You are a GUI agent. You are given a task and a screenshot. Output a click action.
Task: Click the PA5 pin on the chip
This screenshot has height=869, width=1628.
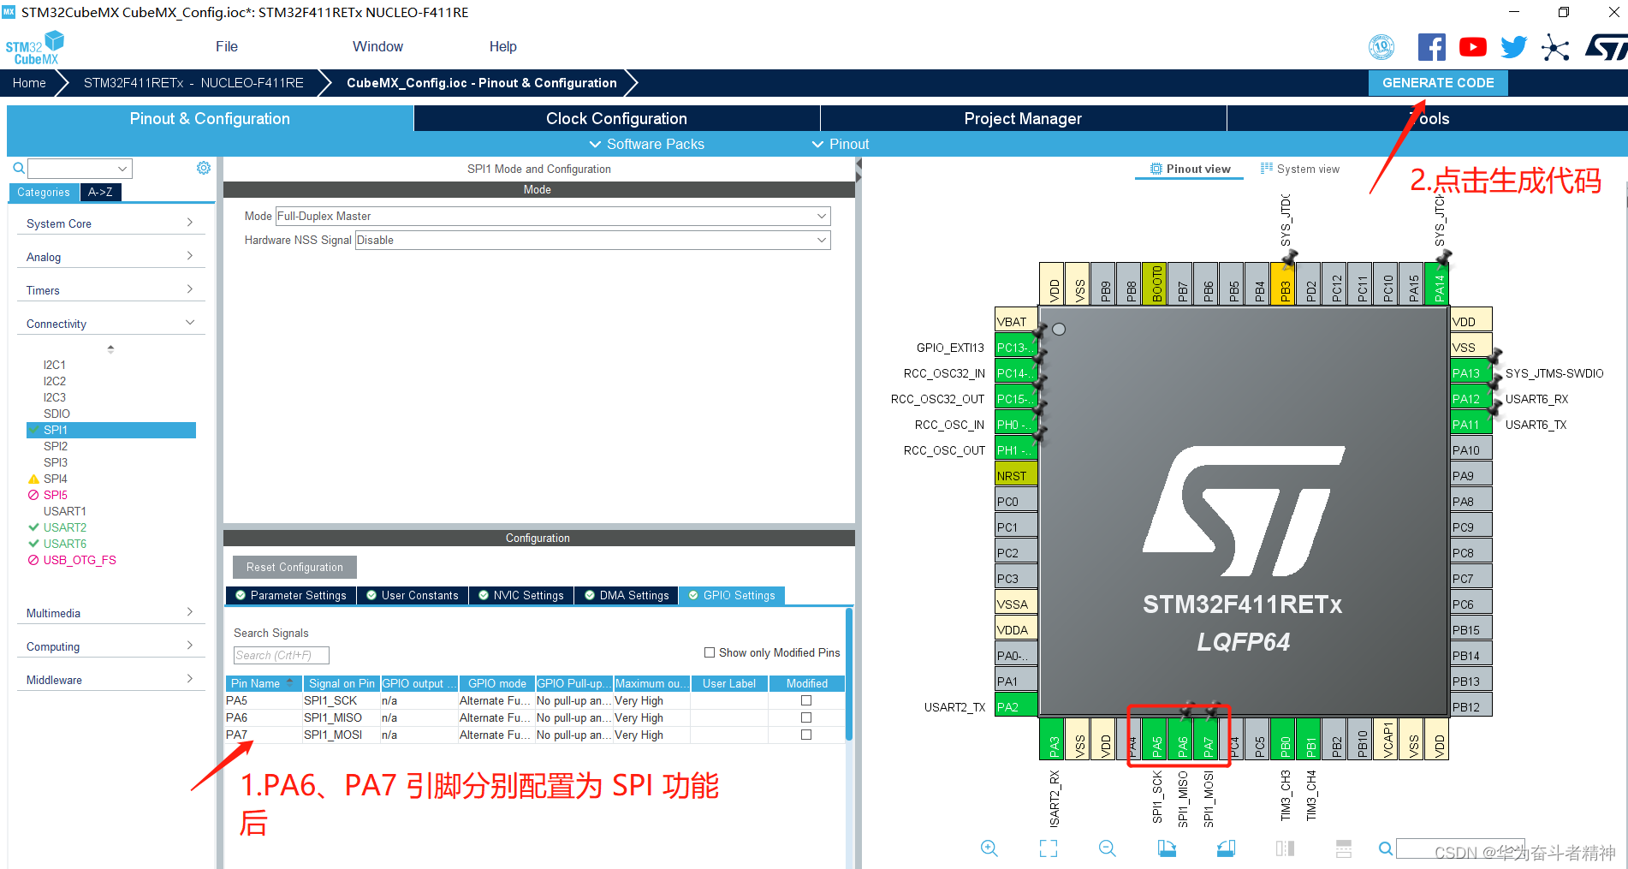[1156, 738]
